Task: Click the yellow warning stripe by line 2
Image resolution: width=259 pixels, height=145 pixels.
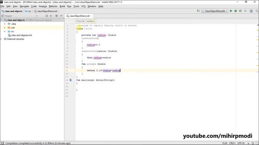Action: (258, 30)
